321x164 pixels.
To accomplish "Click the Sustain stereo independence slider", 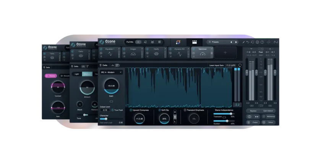I will pos(223,121).
